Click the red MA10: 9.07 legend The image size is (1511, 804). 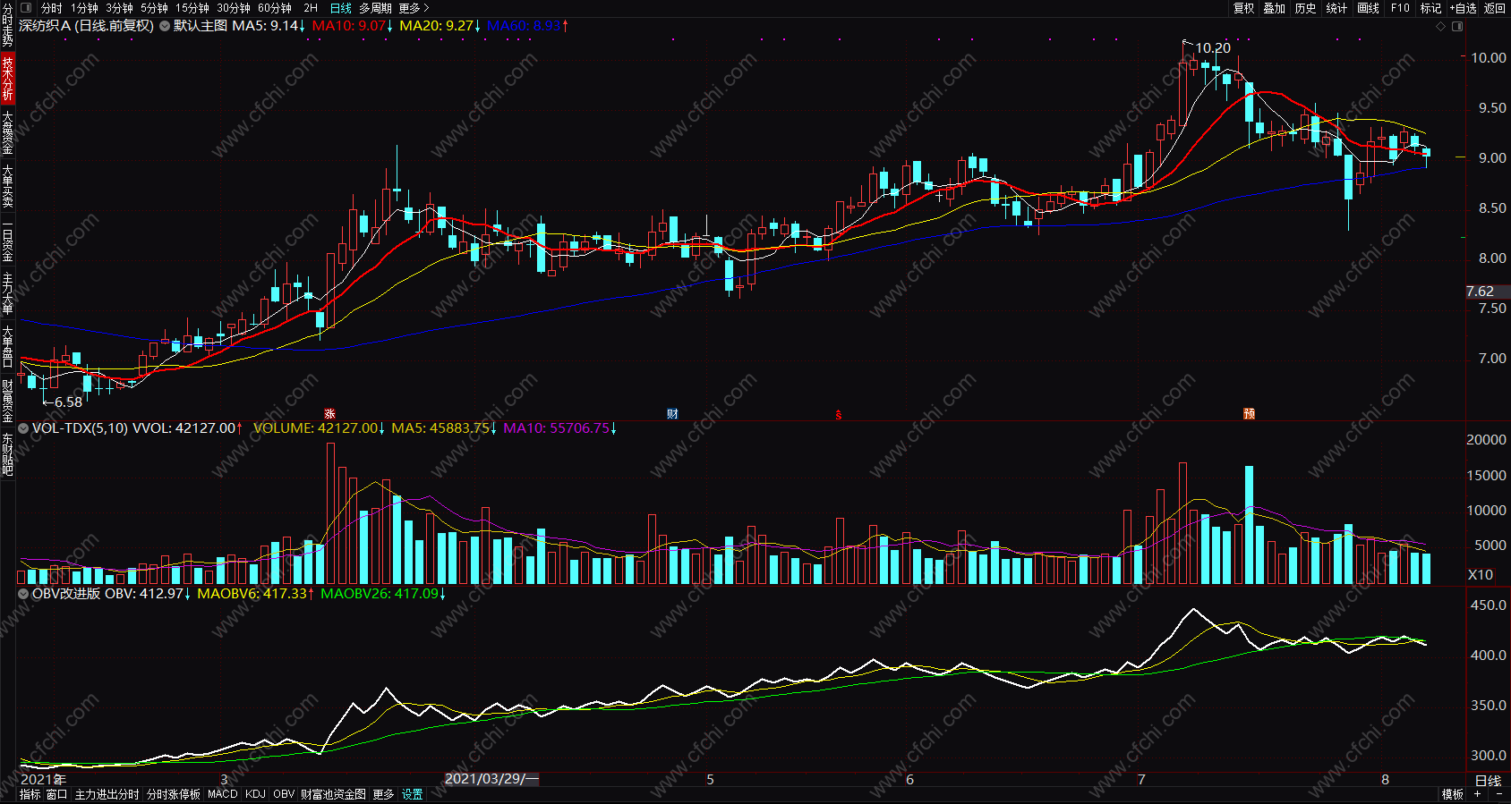(x=353, y=26)
